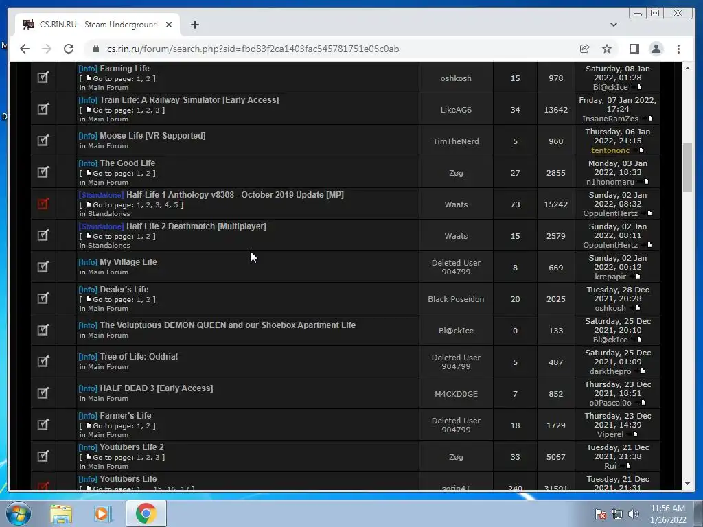Image resolution: width=703 pixels, height=527 pixels.
Task: Open the Farming Life topic
Action: 124,69
